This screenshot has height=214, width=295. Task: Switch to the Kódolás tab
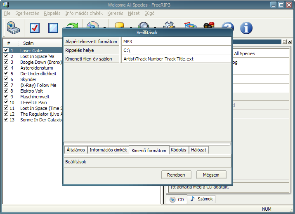click(179, 150)
